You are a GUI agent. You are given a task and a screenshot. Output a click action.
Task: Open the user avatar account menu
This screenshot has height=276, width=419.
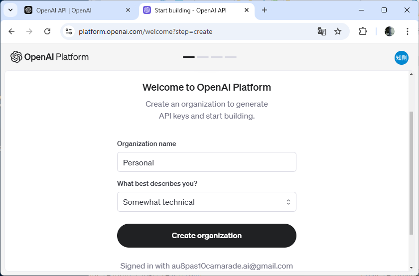click(402, 58)
